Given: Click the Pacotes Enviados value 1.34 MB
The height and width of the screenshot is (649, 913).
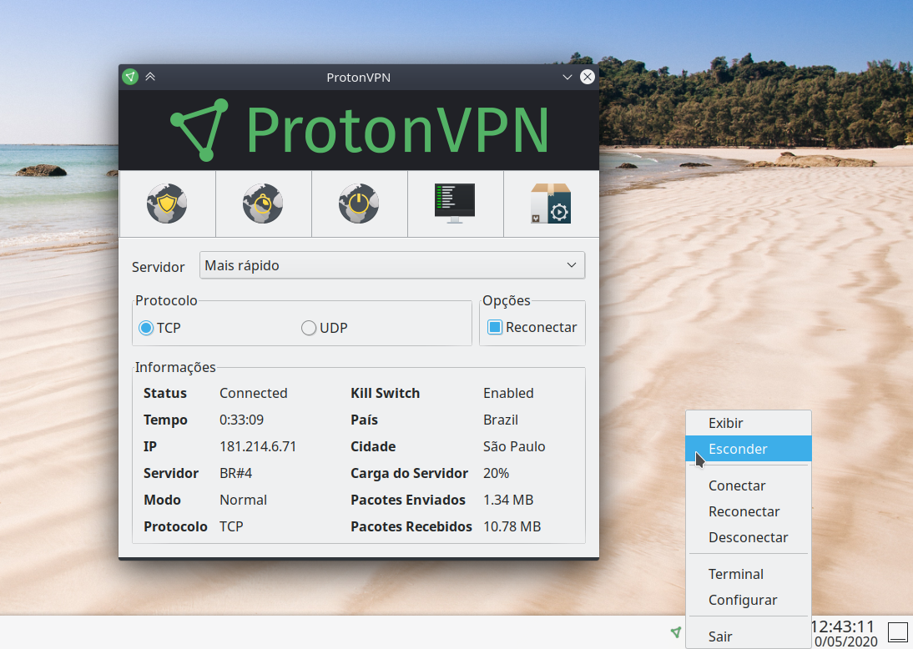Looking at the screenshot, I should [508, 500].
